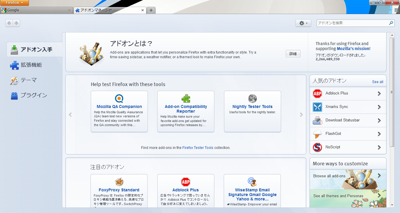
Task: Click the Nightly Tester Tools moon icon
Action: pyautogui.click(x=252, y=98)
